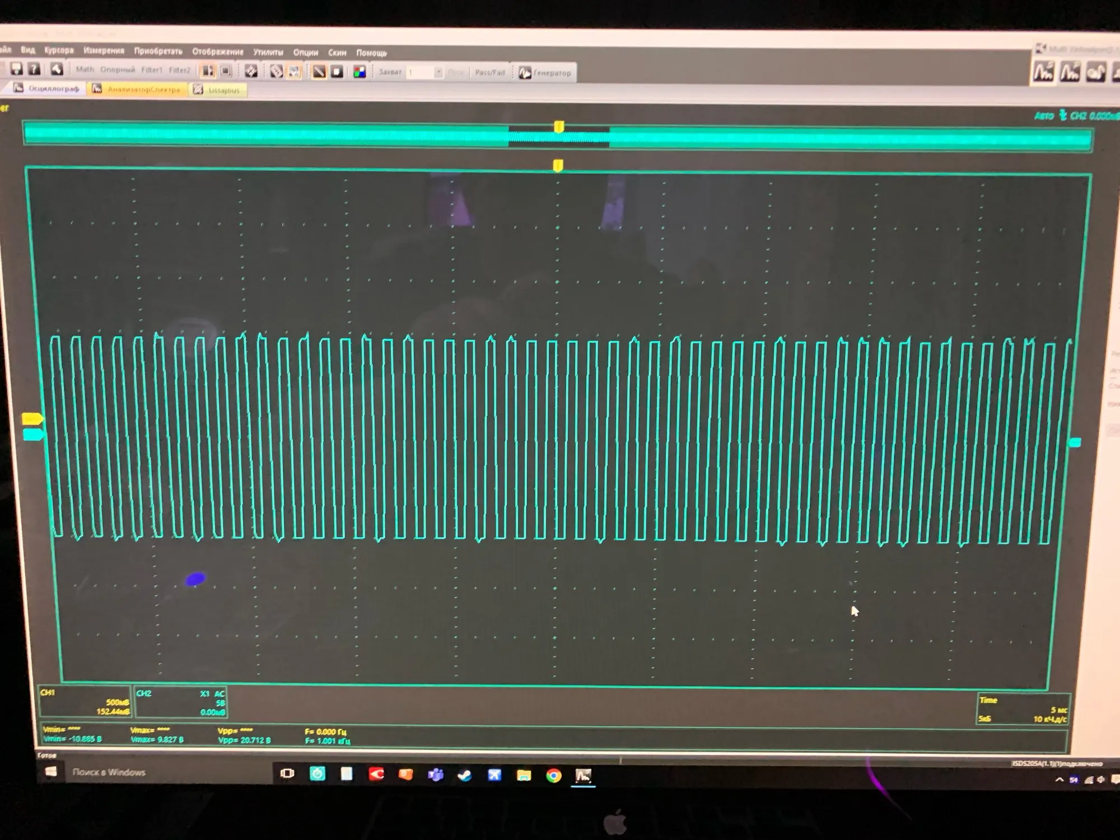
Task: Click the diagonal line run icon
Action: [319, 72]
